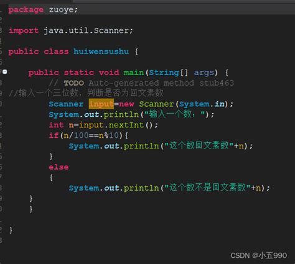Click class name 'huiwensushu'
This screenshot has height=264, width=295.
click(101, 52)
